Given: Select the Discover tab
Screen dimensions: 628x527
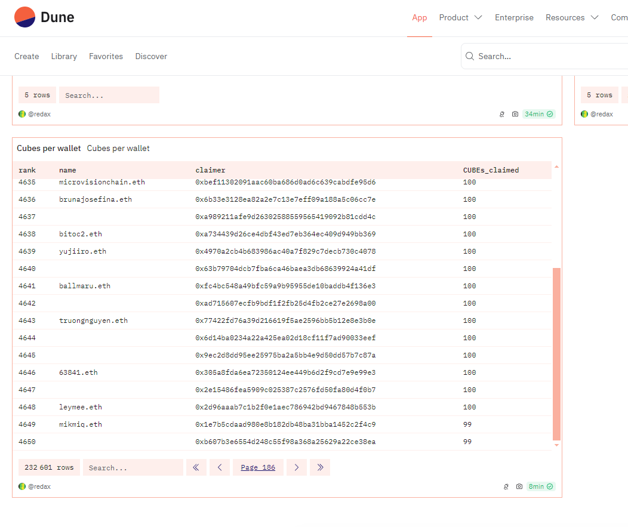Looking at the screenshot, I should click(151, 57).
